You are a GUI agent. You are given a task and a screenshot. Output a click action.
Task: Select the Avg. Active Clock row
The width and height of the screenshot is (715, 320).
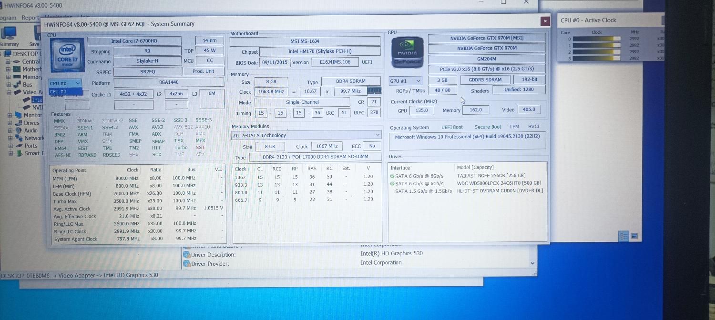click(x=137, y=209)
